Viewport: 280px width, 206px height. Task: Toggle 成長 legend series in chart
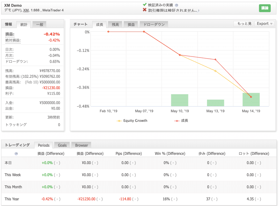(181, 121)
